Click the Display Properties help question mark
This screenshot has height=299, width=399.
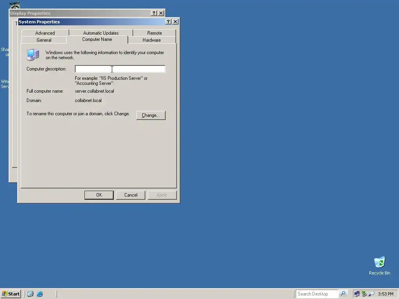click(154, 13)
